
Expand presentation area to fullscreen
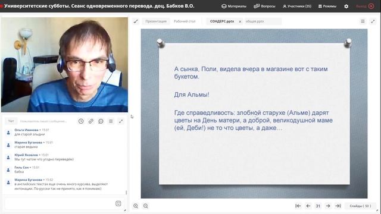pos(373,21)
